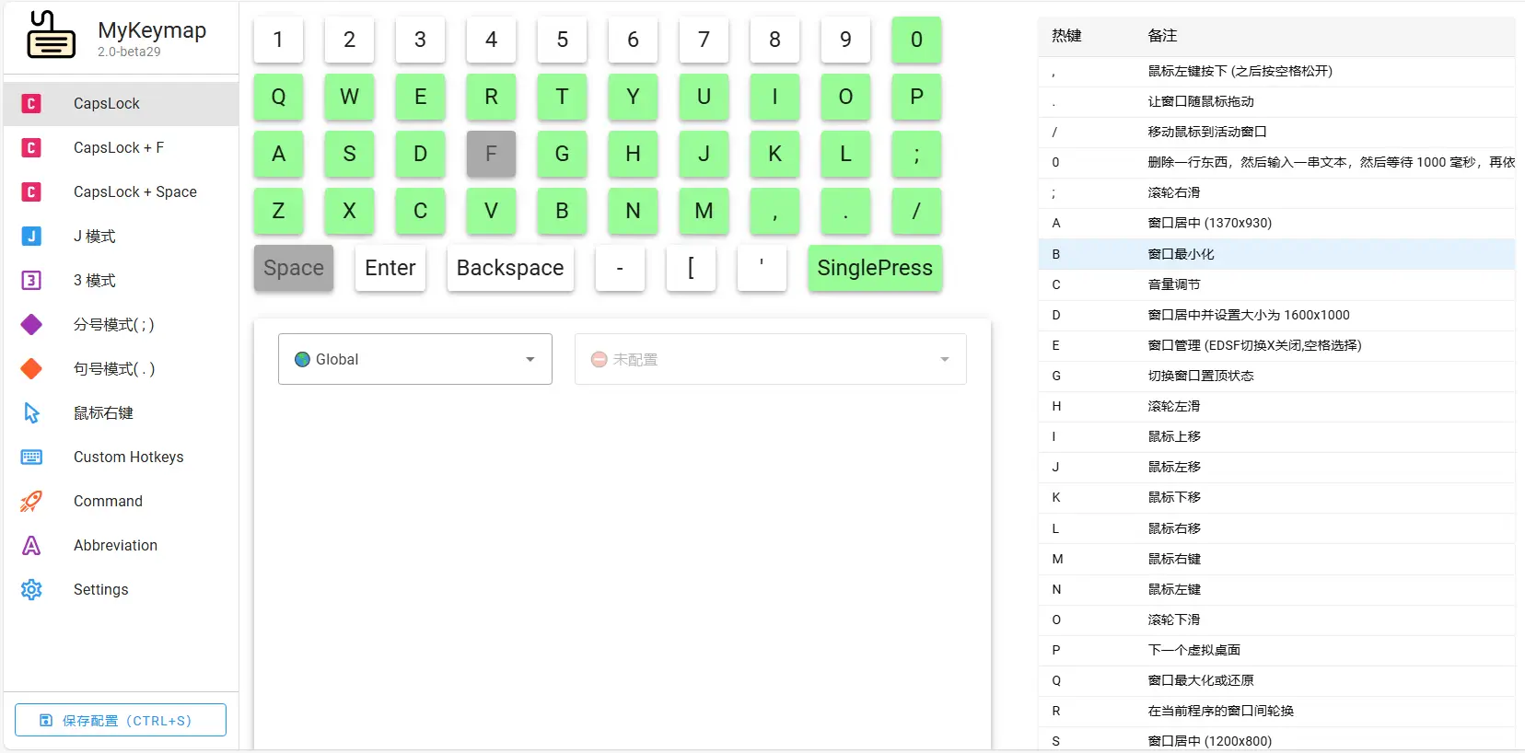Switch to CapsLock + F menu item
This screenshot has width=1525, height=753.
coord(119,147)
